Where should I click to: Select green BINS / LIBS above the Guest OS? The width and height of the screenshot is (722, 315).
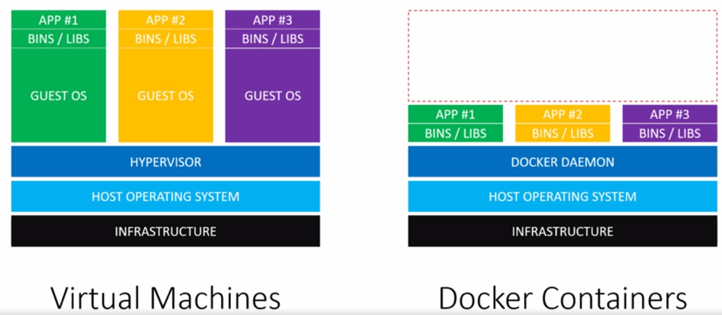point(59,39)
